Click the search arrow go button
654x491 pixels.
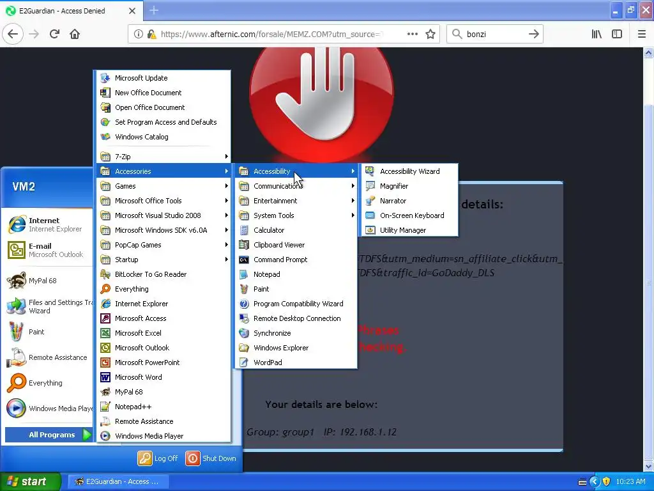point(534,35)
